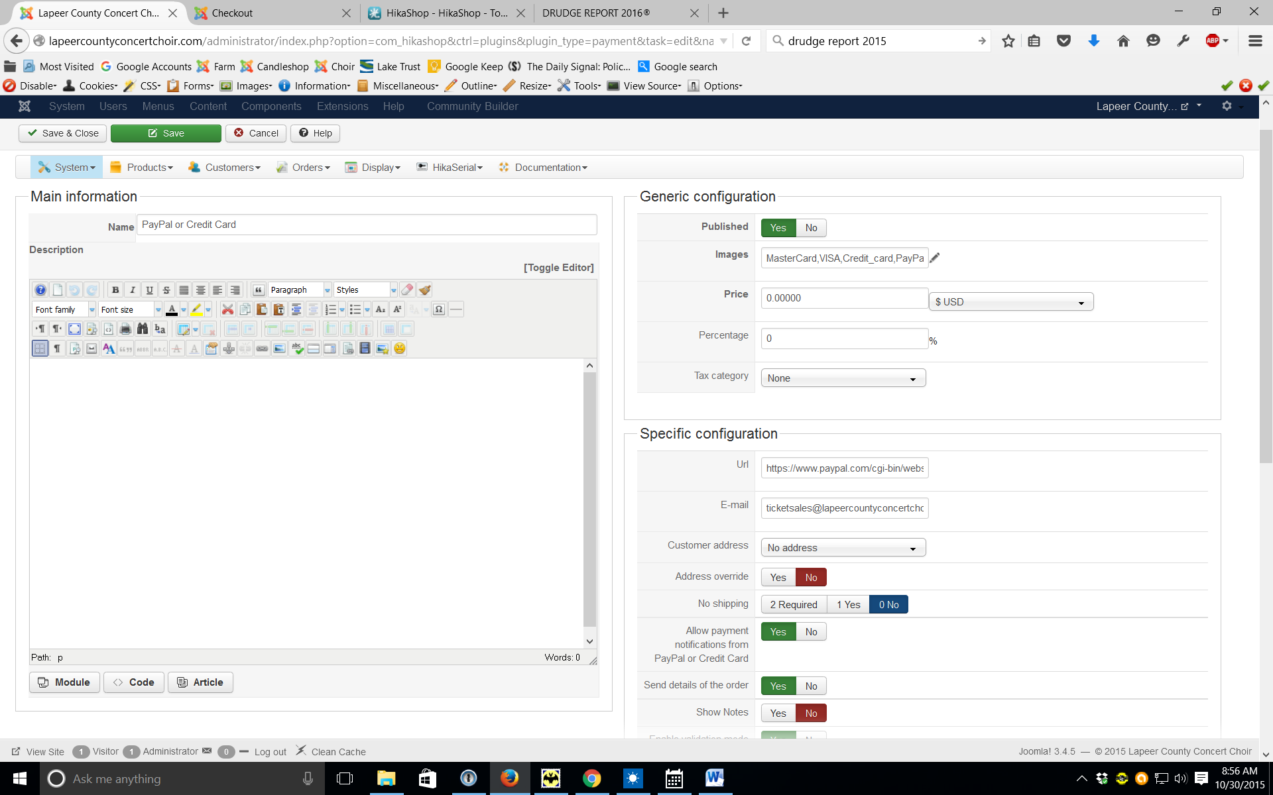Toggle bold formatting in the editor
The image size is (1273, 795).
point(115,290)
